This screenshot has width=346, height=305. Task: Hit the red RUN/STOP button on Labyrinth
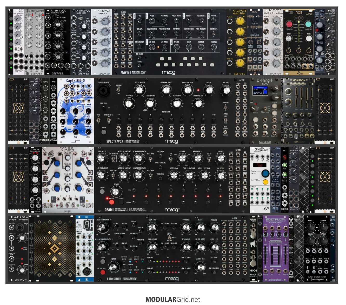click(103, 272)
